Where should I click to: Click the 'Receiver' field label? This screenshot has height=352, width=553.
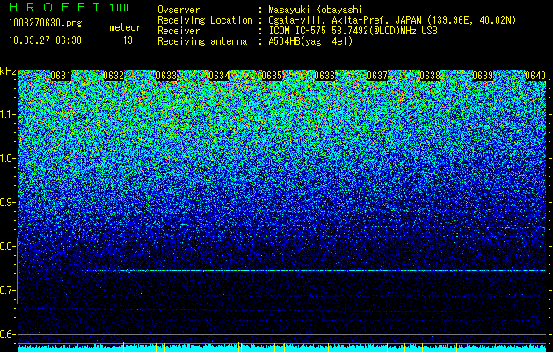pos(178,31)
